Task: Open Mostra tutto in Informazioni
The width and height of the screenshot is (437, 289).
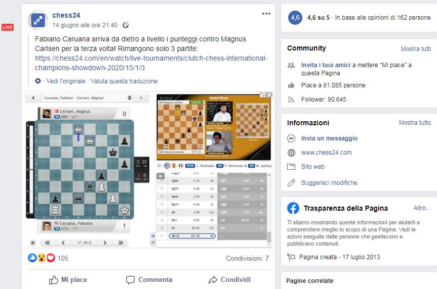Action: click(x=415, y=123)
